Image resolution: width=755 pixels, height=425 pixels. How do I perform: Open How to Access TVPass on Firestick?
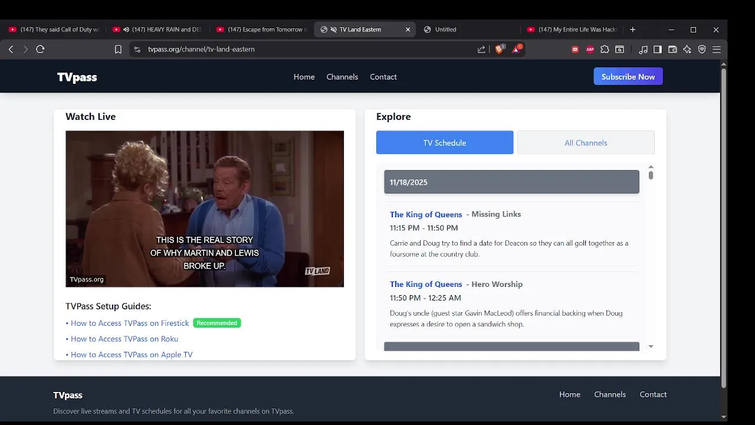(130, 323)
